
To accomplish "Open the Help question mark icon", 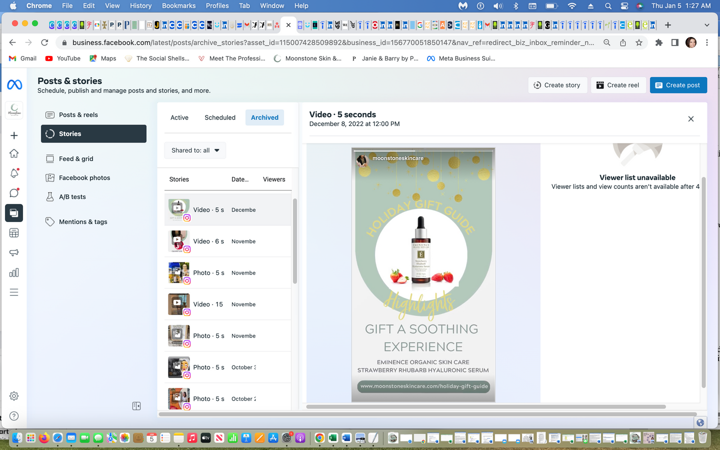I will click(14, 416).
